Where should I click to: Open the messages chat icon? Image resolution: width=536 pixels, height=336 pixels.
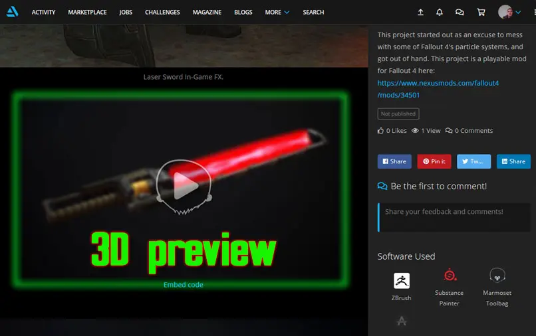tap(460, 13)
